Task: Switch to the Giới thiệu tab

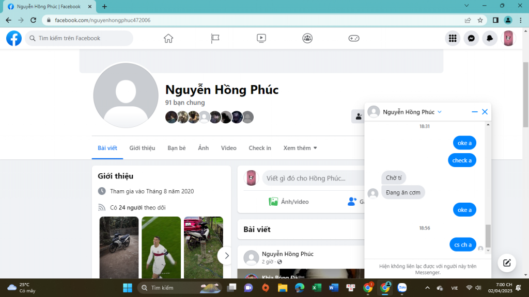Action: click(142, 148)
